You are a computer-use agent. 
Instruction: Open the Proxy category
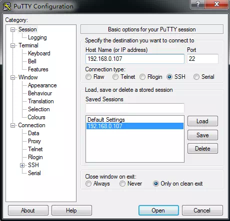tap(34, 141)
